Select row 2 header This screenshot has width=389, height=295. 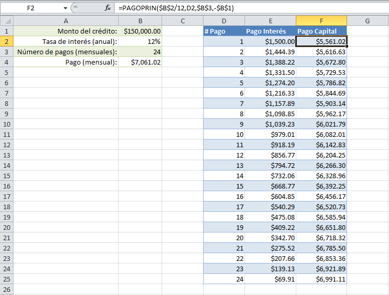coord(7,41)
